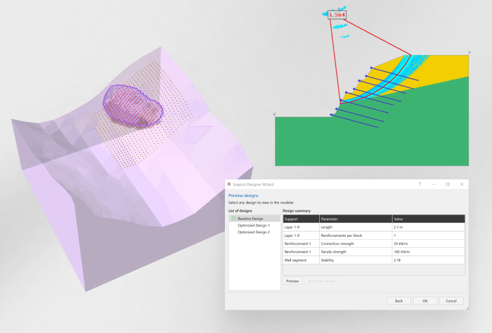Click the Preview button
The image size is (492, 333).
(x=292, y=281)
